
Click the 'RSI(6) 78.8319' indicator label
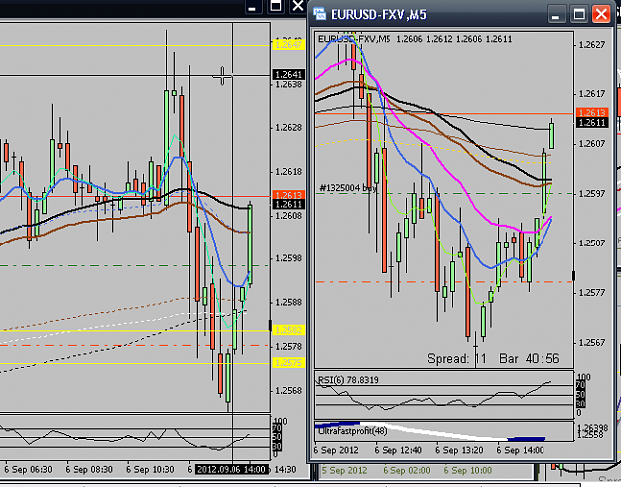pos(348,380)
